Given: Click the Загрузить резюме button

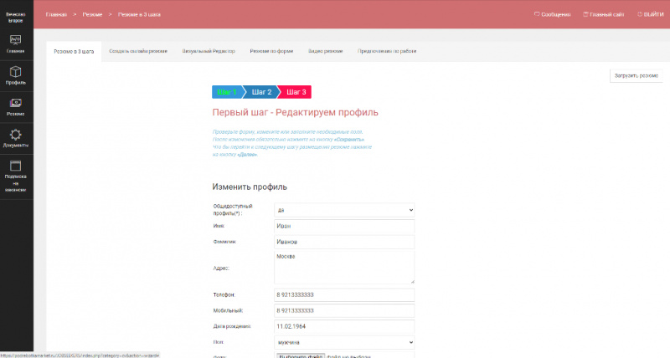Looking at the screenshot, I should pyautogui.click(x=636, y=75).
